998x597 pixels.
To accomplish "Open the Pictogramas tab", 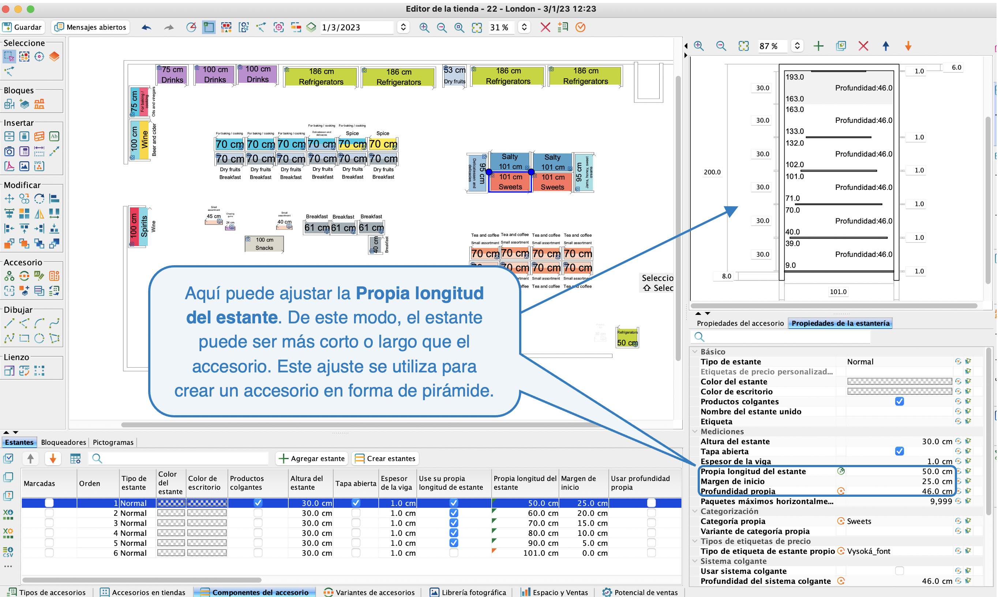I will (113, 442).
